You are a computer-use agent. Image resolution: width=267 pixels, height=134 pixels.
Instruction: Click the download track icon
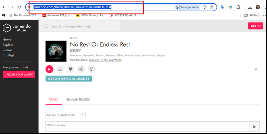tap(60, 69)
